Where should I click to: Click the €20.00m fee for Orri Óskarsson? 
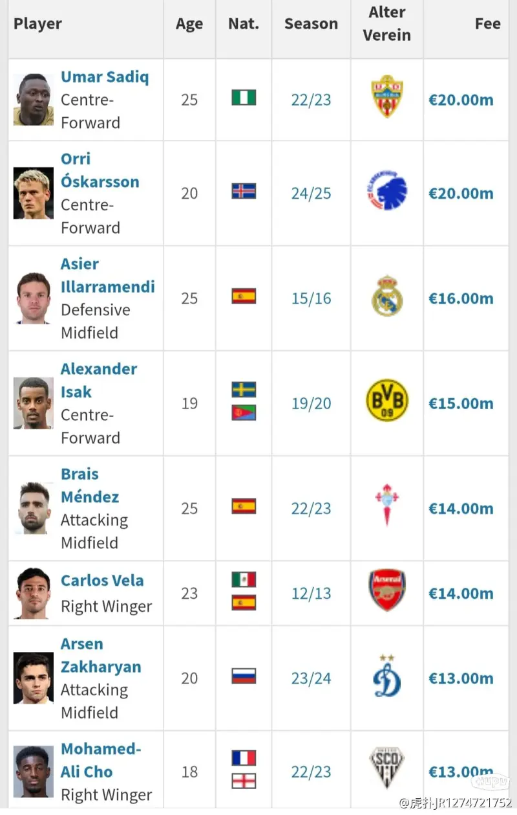point(461,194)
